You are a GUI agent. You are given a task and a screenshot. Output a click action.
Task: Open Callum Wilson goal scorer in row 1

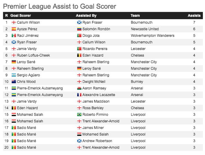tap(28, 22)
